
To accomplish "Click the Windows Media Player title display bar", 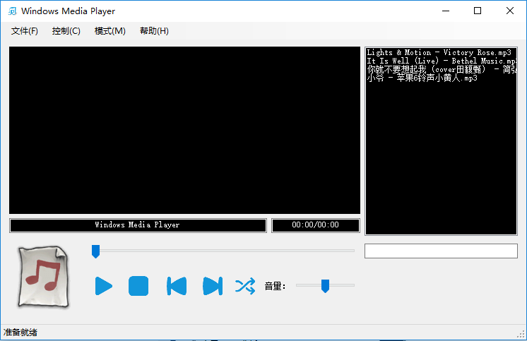I will coord(138,225).
